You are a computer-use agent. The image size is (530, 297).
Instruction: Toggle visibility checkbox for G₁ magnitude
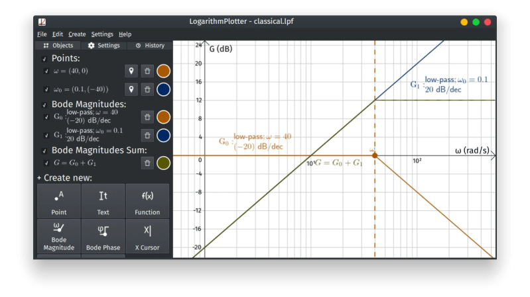(46, 135)
